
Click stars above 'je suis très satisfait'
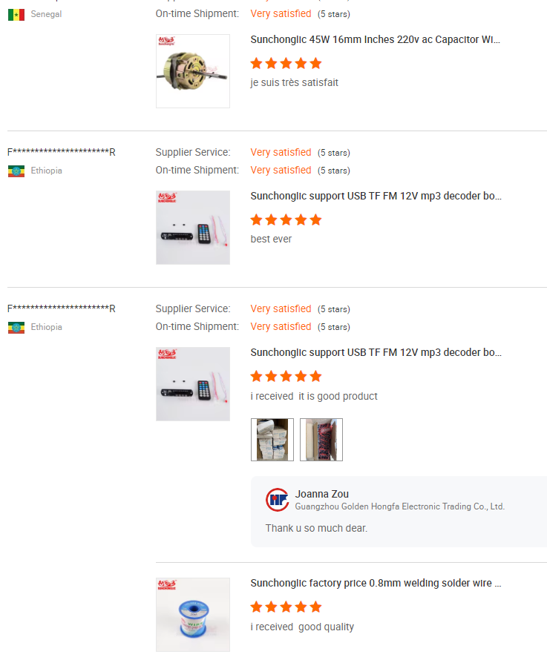286,63
